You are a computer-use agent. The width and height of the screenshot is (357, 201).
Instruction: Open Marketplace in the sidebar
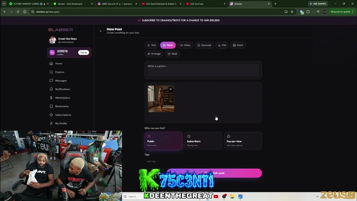point(60,98)
